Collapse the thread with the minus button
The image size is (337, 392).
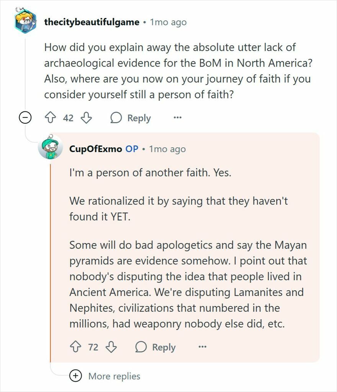point(25,118)
